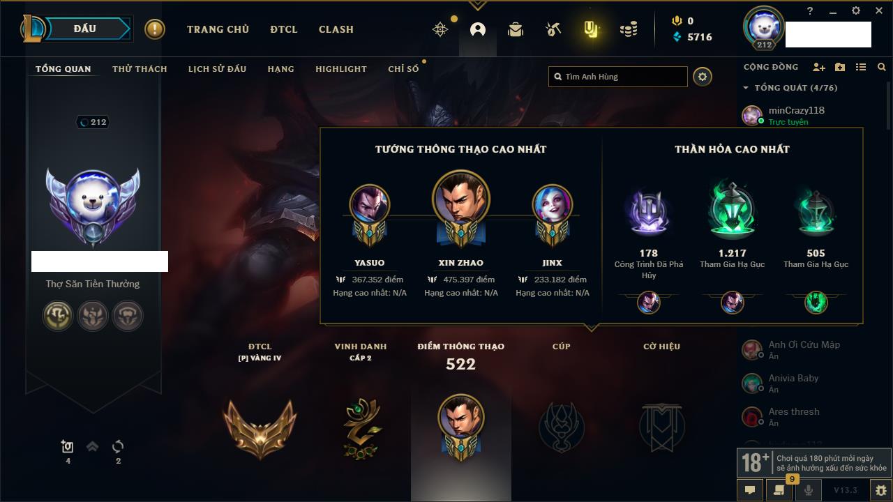Open the Store coins icon
Image resolution: width=893 pixels, height=502 pixels.
[x=629, y=29]
